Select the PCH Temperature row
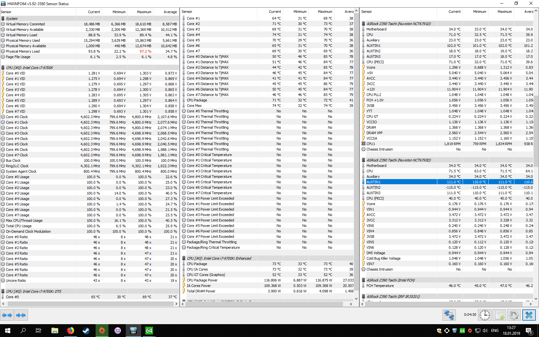Image resolution: width=539 pixels, height=337 pixels. point(447,286)
